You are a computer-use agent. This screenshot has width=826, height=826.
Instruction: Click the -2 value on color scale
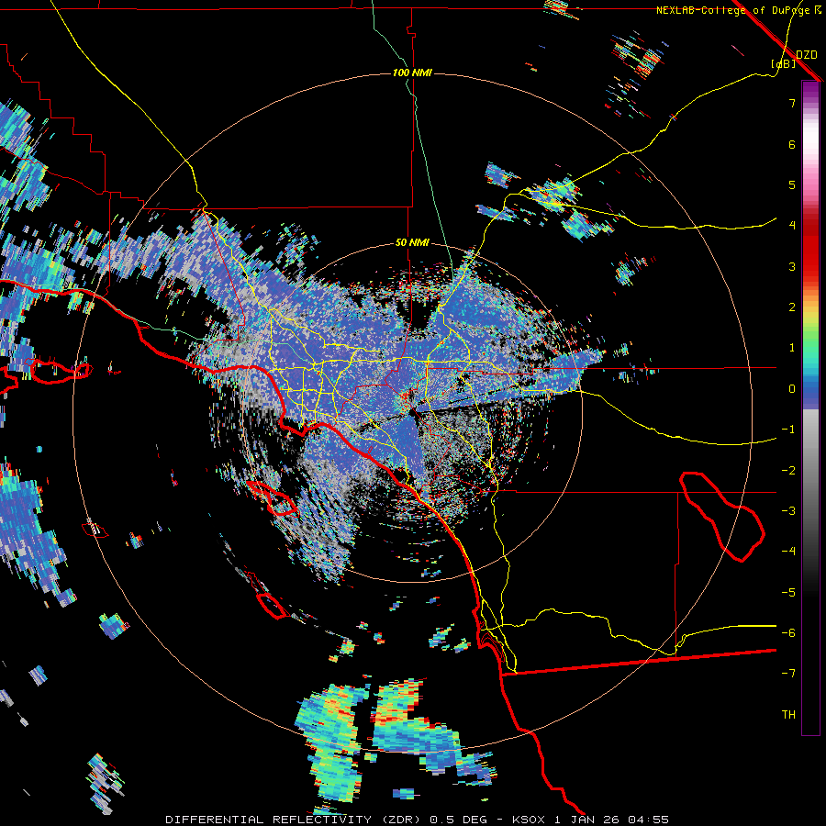[788, 470]
